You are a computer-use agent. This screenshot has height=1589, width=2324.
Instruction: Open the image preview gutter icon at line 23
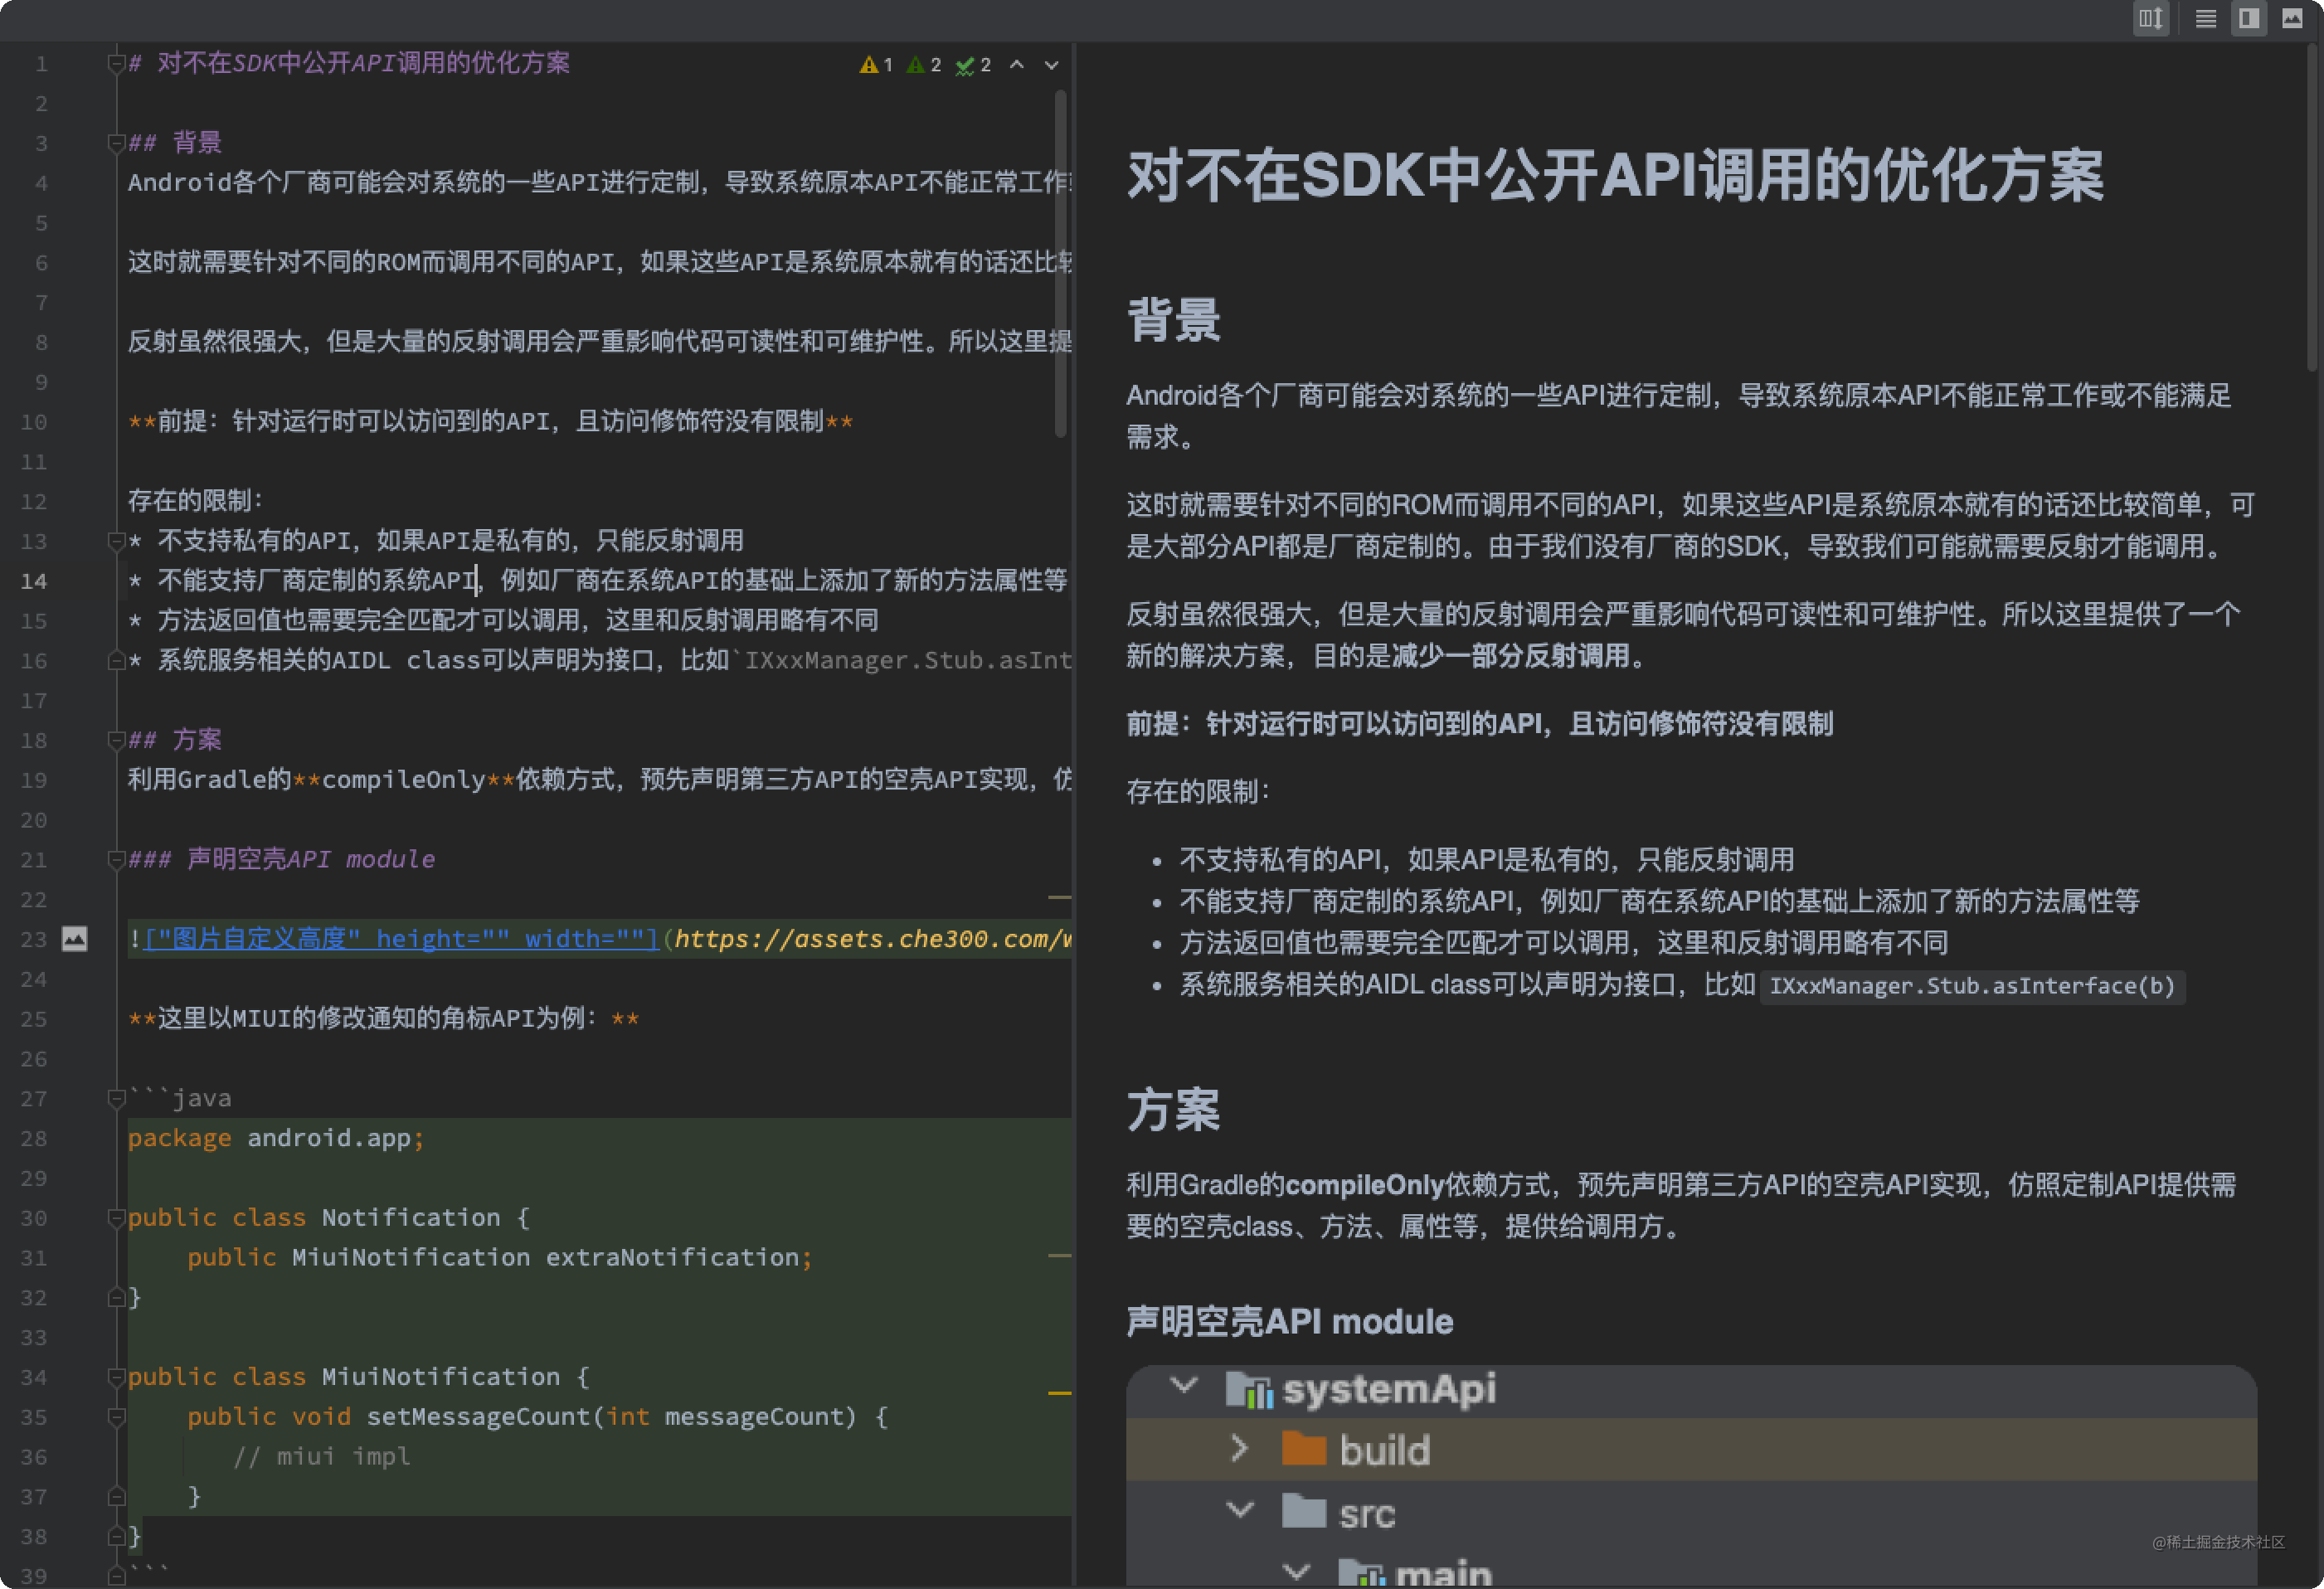(x=74, y=939)
